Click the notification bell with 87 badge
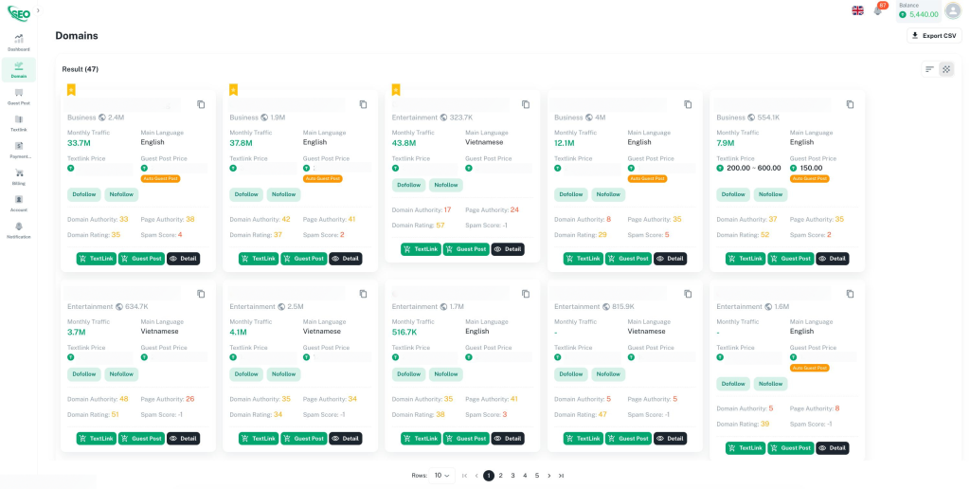The image size is (970, 489). [x=878, y=10]
